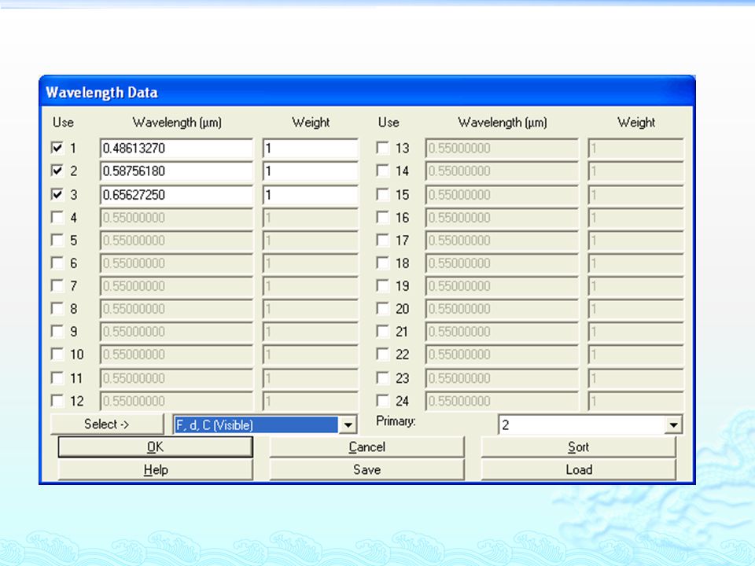The height and width of the screenshot is (566, 755).
Task: Click the Weight field for wavelength 3
Action: 311,195
